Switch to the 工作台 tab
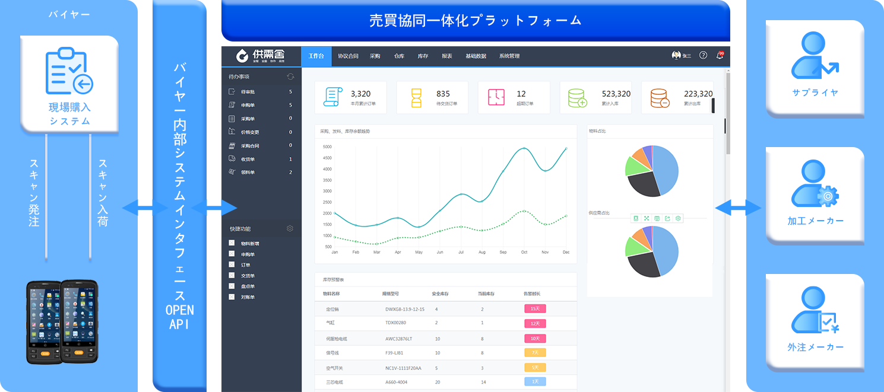Viewport: 884px width, 392px height. pyautogui.click(x=316, y=56)
